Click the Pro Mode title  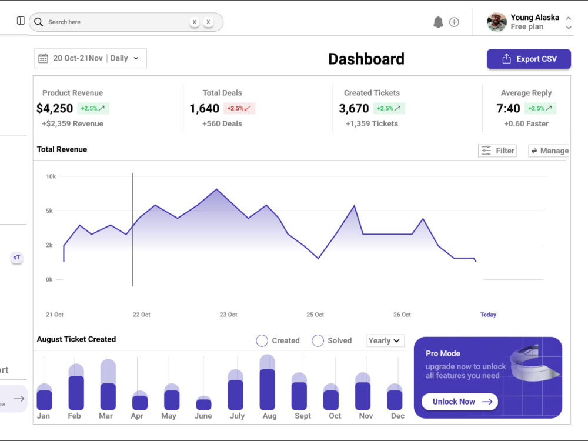pyautogui.click(x=443, y=353)
